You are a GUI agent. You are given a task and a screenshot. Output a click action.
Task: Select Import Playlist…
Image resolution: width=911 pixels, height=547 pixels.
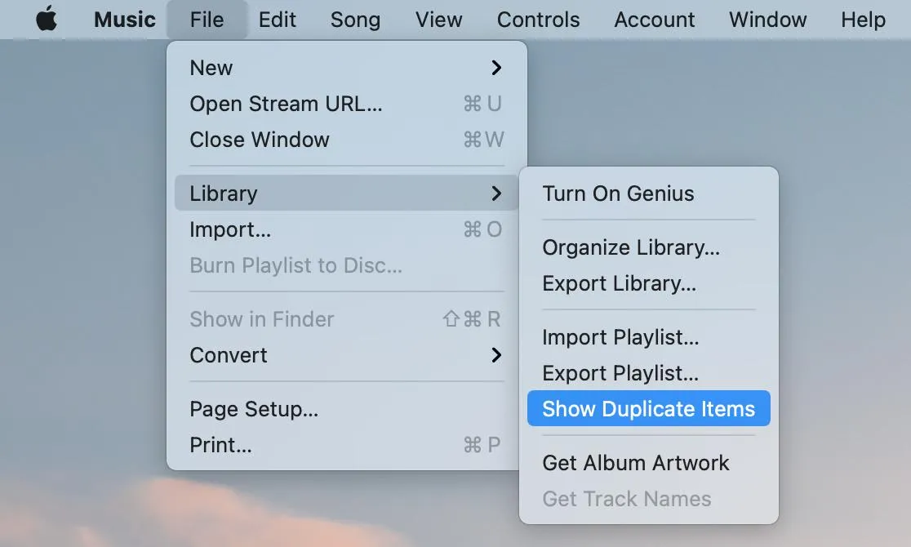click(648, 337)
